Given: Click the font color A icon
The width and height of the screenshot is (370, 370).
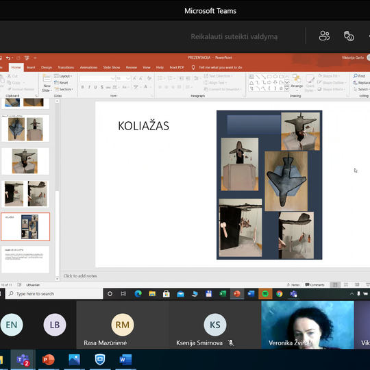Looking at the screenshot, I should click(145, 87).
